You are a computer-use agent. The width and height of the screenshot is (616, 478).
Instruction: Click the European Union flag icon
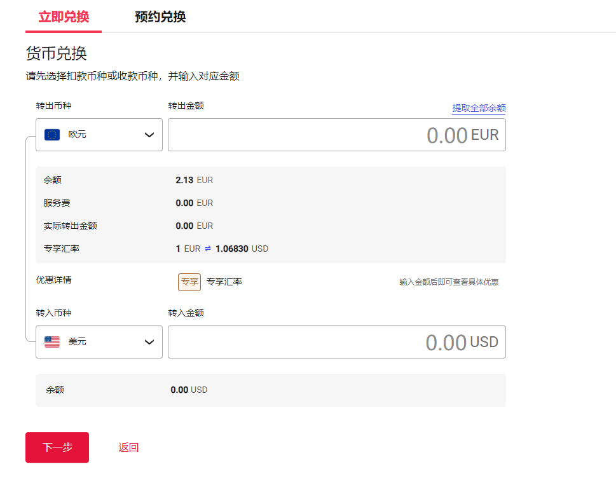pyautogui.click(x=52, y=135)
